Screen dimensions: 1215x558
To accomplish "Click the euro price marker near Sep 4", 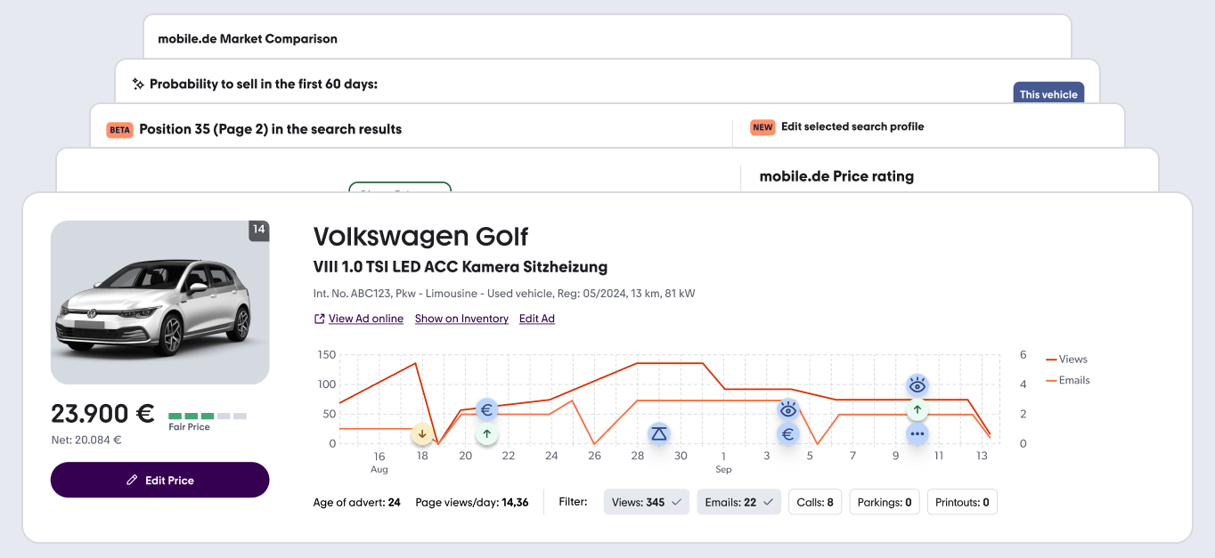I will tap(787, 434).
